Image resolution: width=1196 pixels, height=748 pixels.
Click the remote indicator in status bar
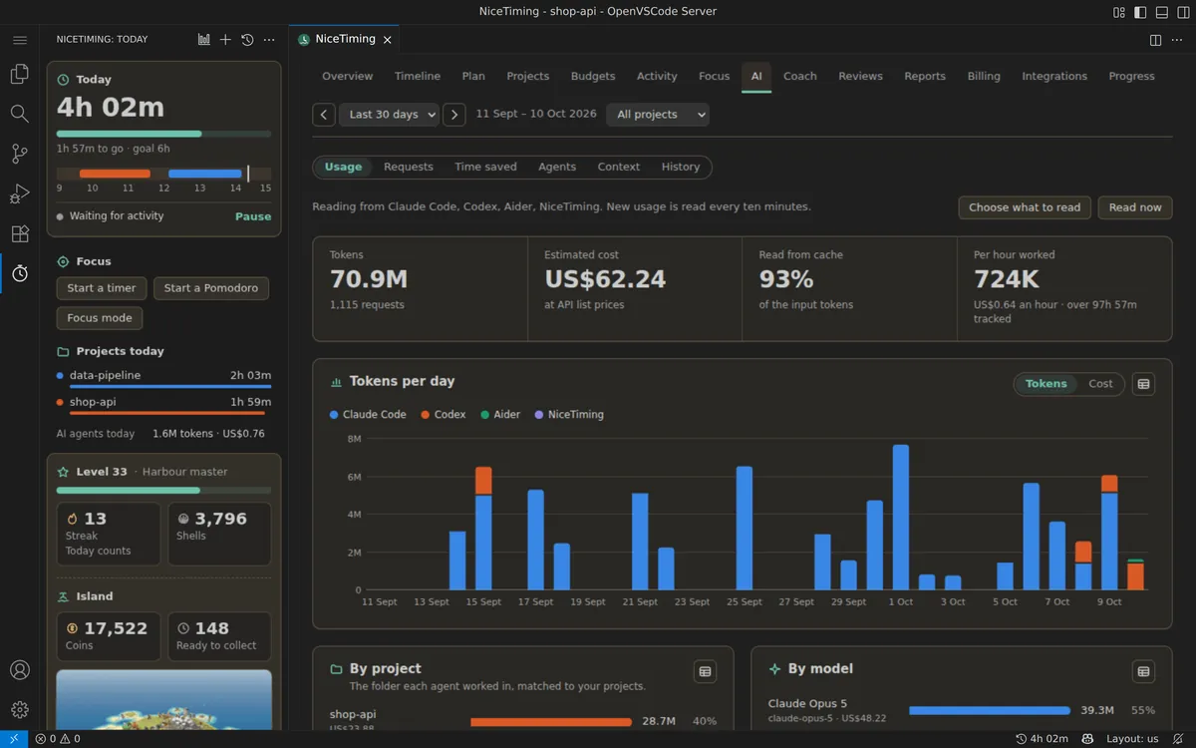pyautogui.click(x=14, y=739)
